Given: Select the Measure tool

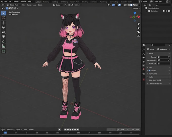Looking at the screenshot, I should pyautogui.click(x=4, y=46).
